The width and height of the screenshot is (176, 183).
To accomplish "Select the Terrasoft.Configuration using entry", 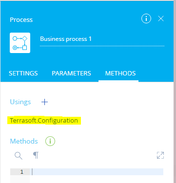I will pos(44,121).
